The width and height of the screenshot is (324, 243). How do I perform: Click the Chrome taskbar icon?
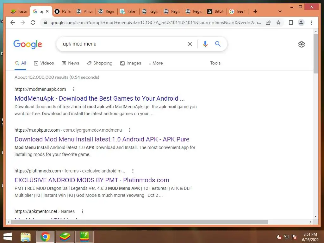pyautogui.click(x=45, y=237)
